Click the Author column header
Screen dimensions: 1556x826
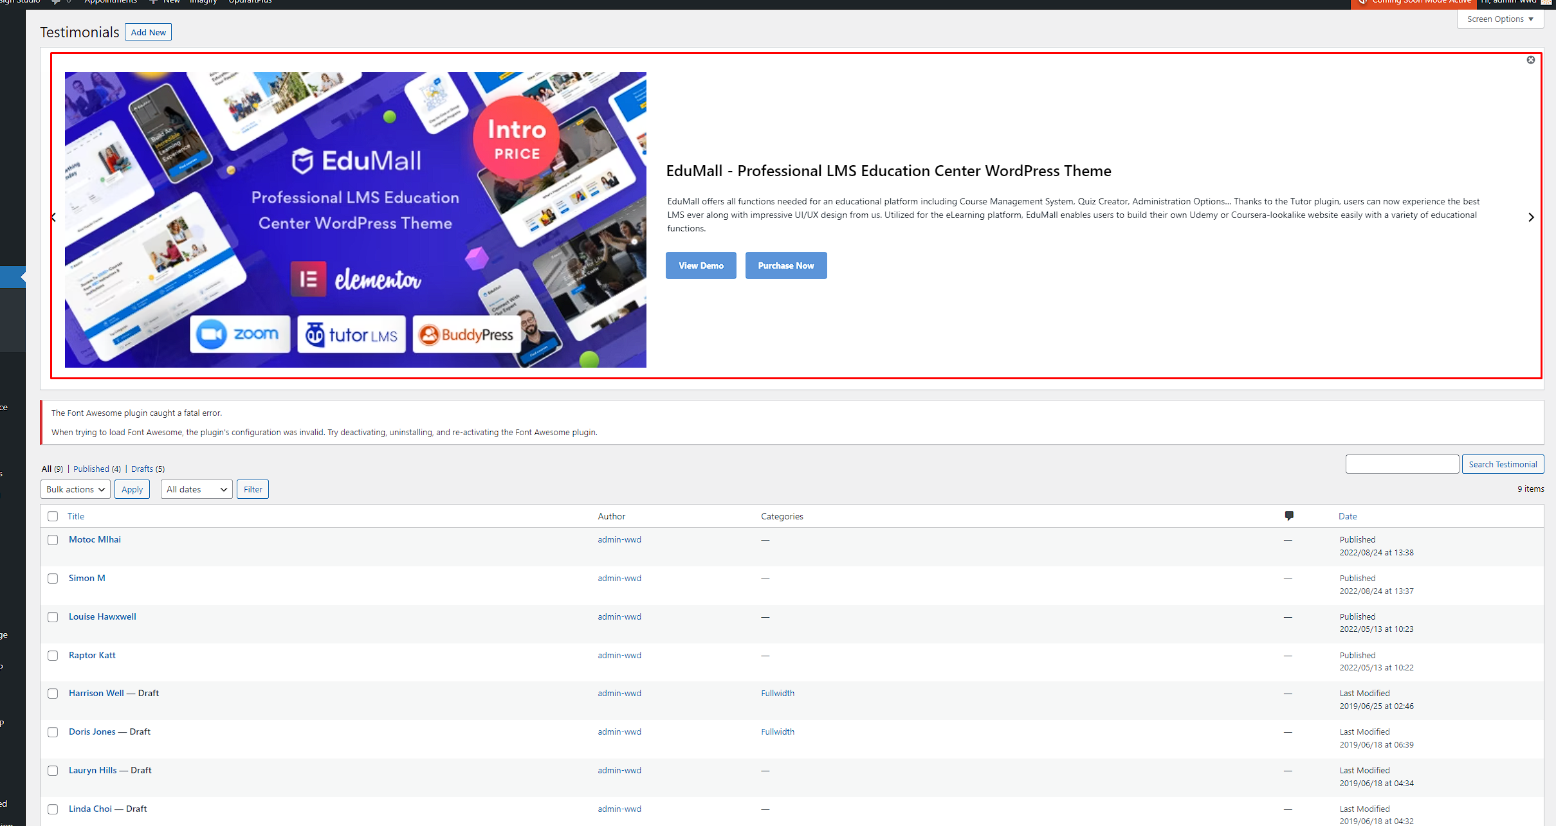coord(611,516)
